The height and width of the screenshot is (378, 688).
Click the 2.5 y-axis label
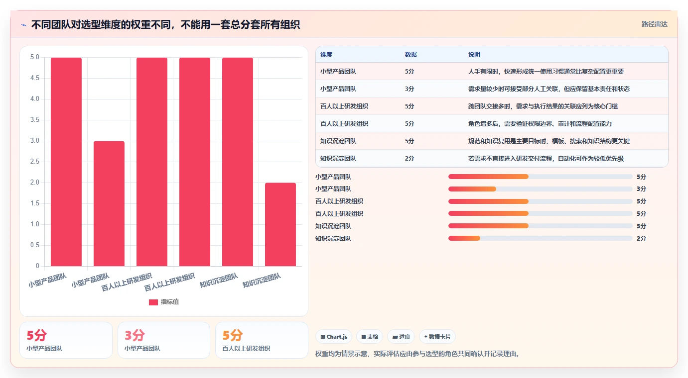[x=35, y=162]
